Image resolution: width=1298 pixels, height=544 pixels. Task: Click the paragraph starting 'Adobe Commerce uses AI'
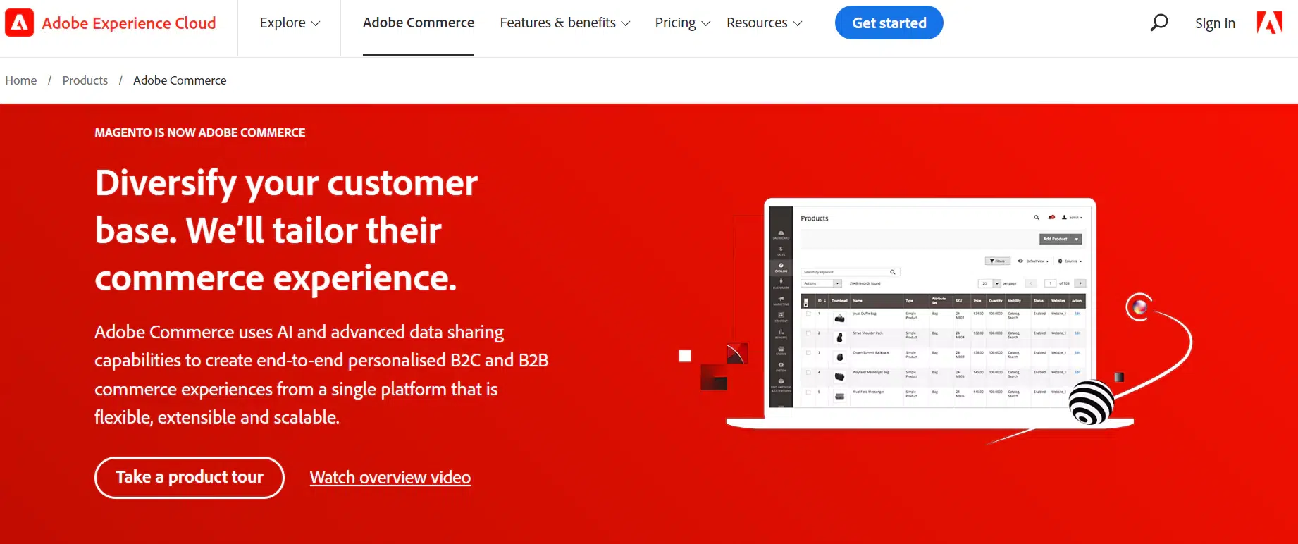tap(321, 374)
